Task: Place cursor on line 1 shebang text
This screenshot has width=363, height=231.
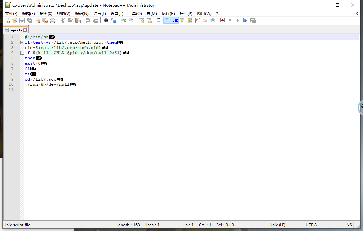Action: point(37,37)
